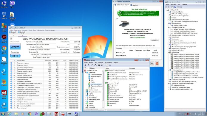Viewport: 207px width, 116px height.
Task: Click the 33 °C temperature button
Action: [x=15, y=56]
